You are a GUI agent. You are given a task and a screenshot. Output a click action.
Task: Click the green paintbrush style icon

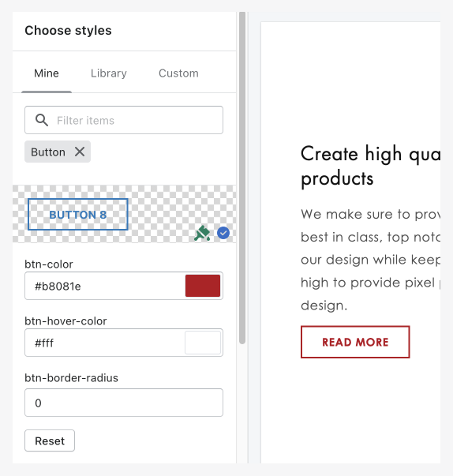coord(202,233)
